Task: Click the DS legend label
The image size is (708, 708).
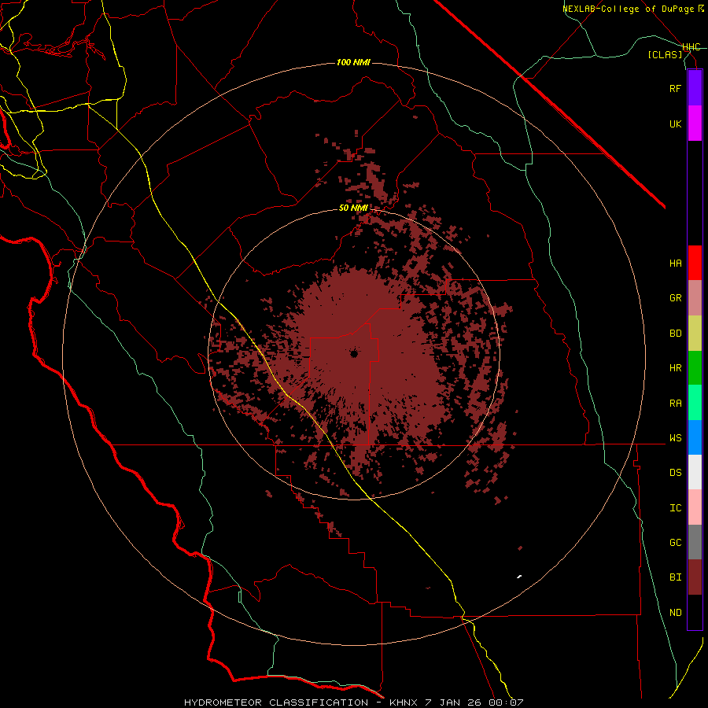Action: pyautogui.click(x=675, y=473)
